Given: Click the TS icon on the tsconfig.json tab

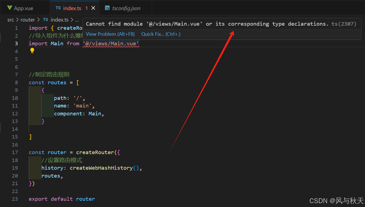Looking at the screenshot, I should [107, 8].
